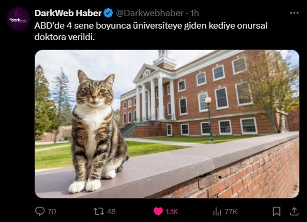The image size is (307, 222).
Task: Click the DarkWeb Haber profile avatar
Action: click(x=18, y=19)
